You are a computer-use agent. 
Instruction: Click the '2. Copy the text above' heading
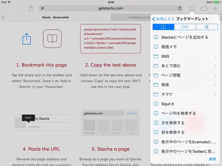[110, 65]
